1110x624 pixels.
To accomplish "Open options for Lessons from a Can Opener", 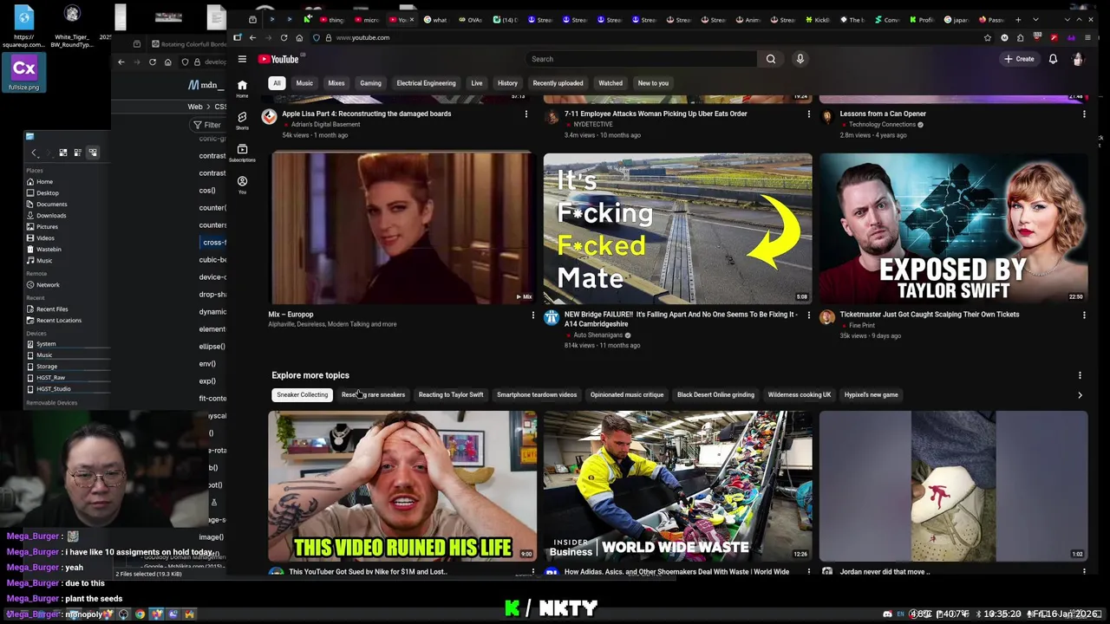I will point(1084,114).
